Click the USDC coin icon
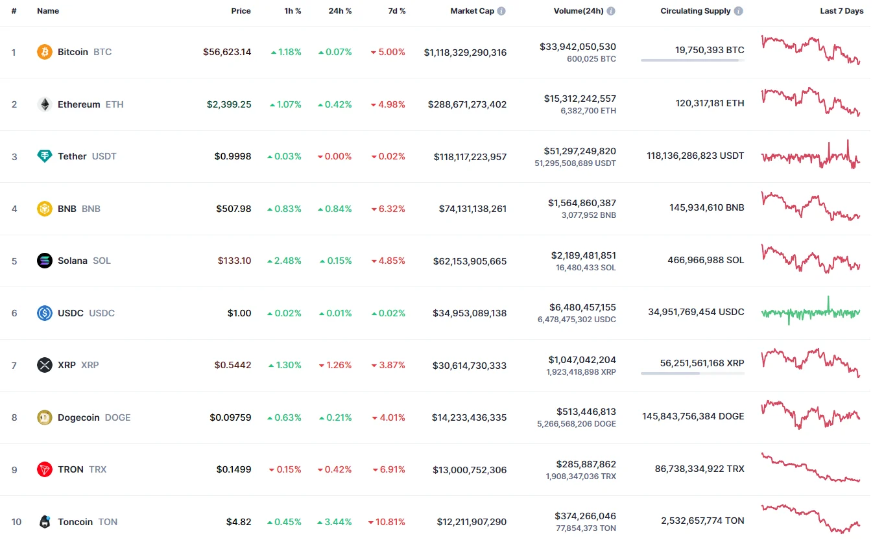This screenshot has height=540, width=873. point(45,313)
